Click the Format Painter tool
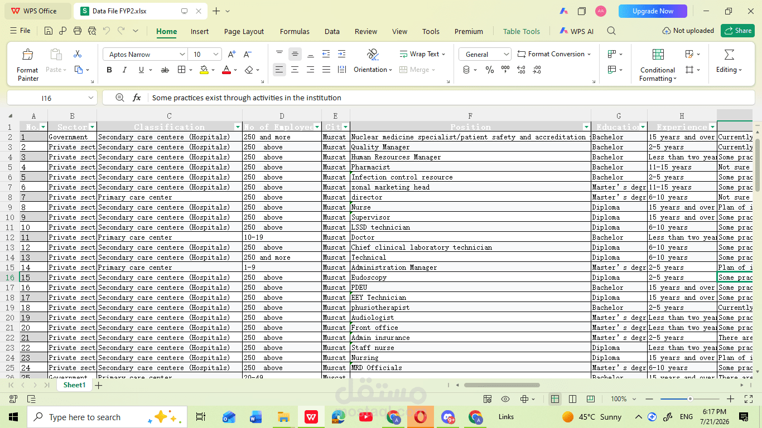Image resolution: width=762 pixels, height=428 pixels. [x=27, y=65]
